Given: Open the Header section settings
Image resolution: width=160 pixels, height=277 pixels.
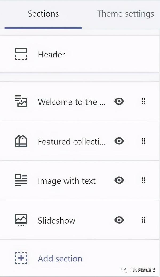Looking at the screenshot, I should (x=79, y=54).
